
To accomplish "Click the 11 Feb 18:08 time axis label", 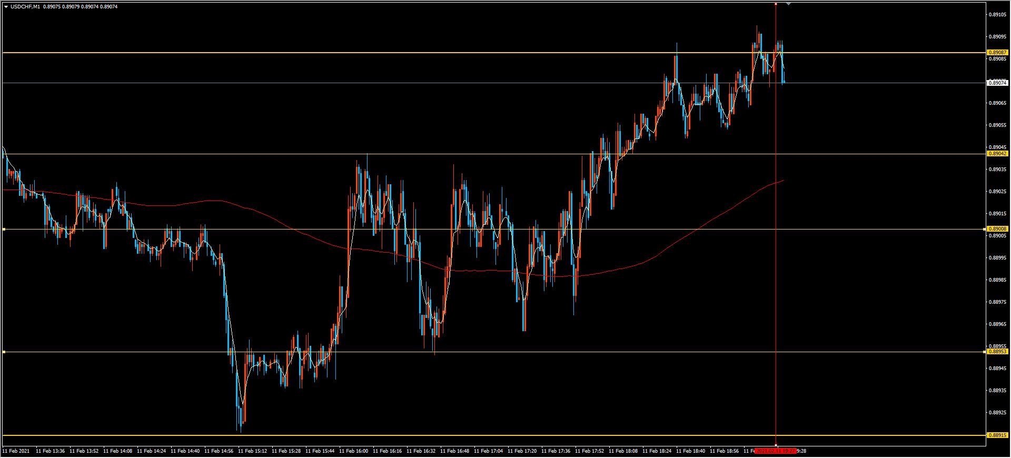I will [x=623, y=451].
